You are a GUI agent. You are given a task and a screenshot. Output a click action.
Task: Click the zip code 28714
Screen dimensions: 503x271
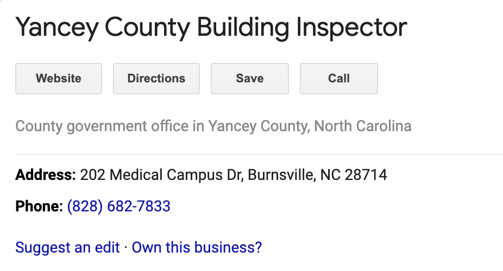366,175
